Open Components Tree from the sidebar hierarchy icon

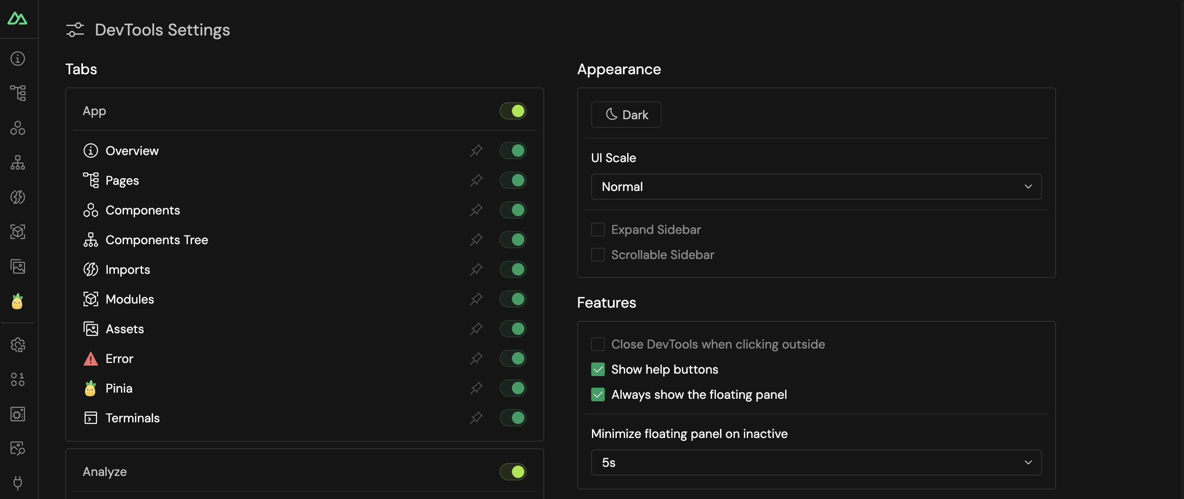click(x=17, y=162)
